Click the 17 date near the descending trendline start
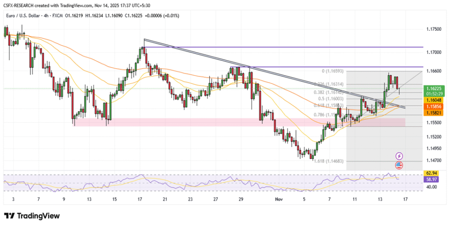450x227 pixels. tap(140, 198)
